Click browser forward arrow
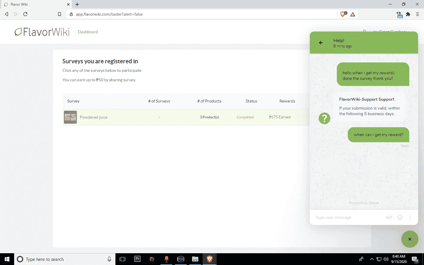This screenshot has height=265, width=424. (16, 14)
